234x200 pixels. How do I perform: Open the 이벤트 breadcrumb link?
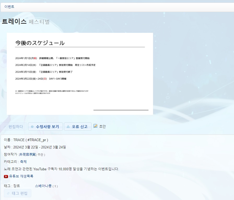coord(9,7)
